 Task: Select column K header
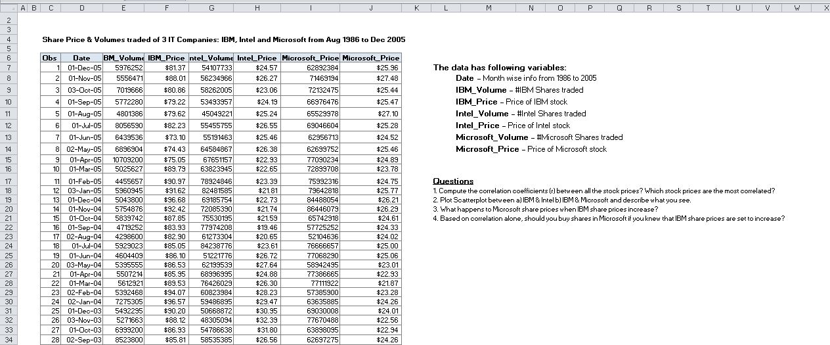tap(416, 8)
